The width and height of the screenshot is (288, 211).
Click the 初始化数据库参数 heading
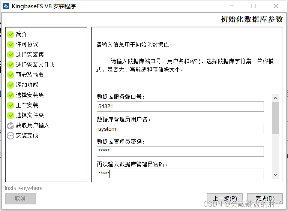click(x=252, y=19)
